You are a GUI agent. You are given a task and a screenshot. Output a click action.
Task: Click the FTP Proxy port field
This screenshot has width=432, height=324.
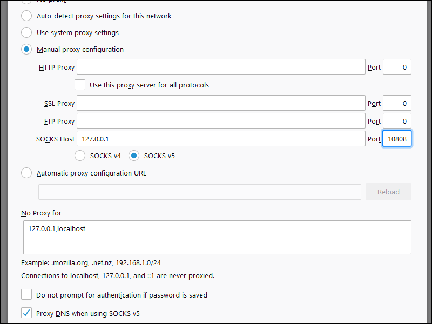point(397,121)
